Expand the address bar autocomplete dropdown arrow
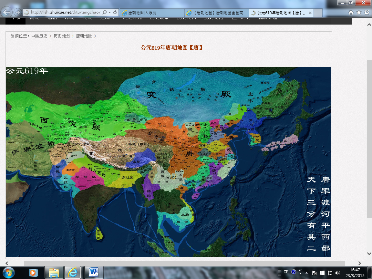The image size is (372, 279). (x=110, y=12)
